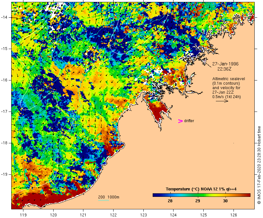This screenshot has height=218, width=263.
Task: Click the velocity scale reference arrow
Action: [x=222, y=101]
